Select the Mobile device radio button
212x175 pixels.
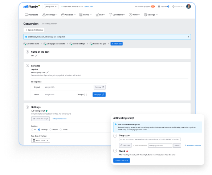[50, 130]
